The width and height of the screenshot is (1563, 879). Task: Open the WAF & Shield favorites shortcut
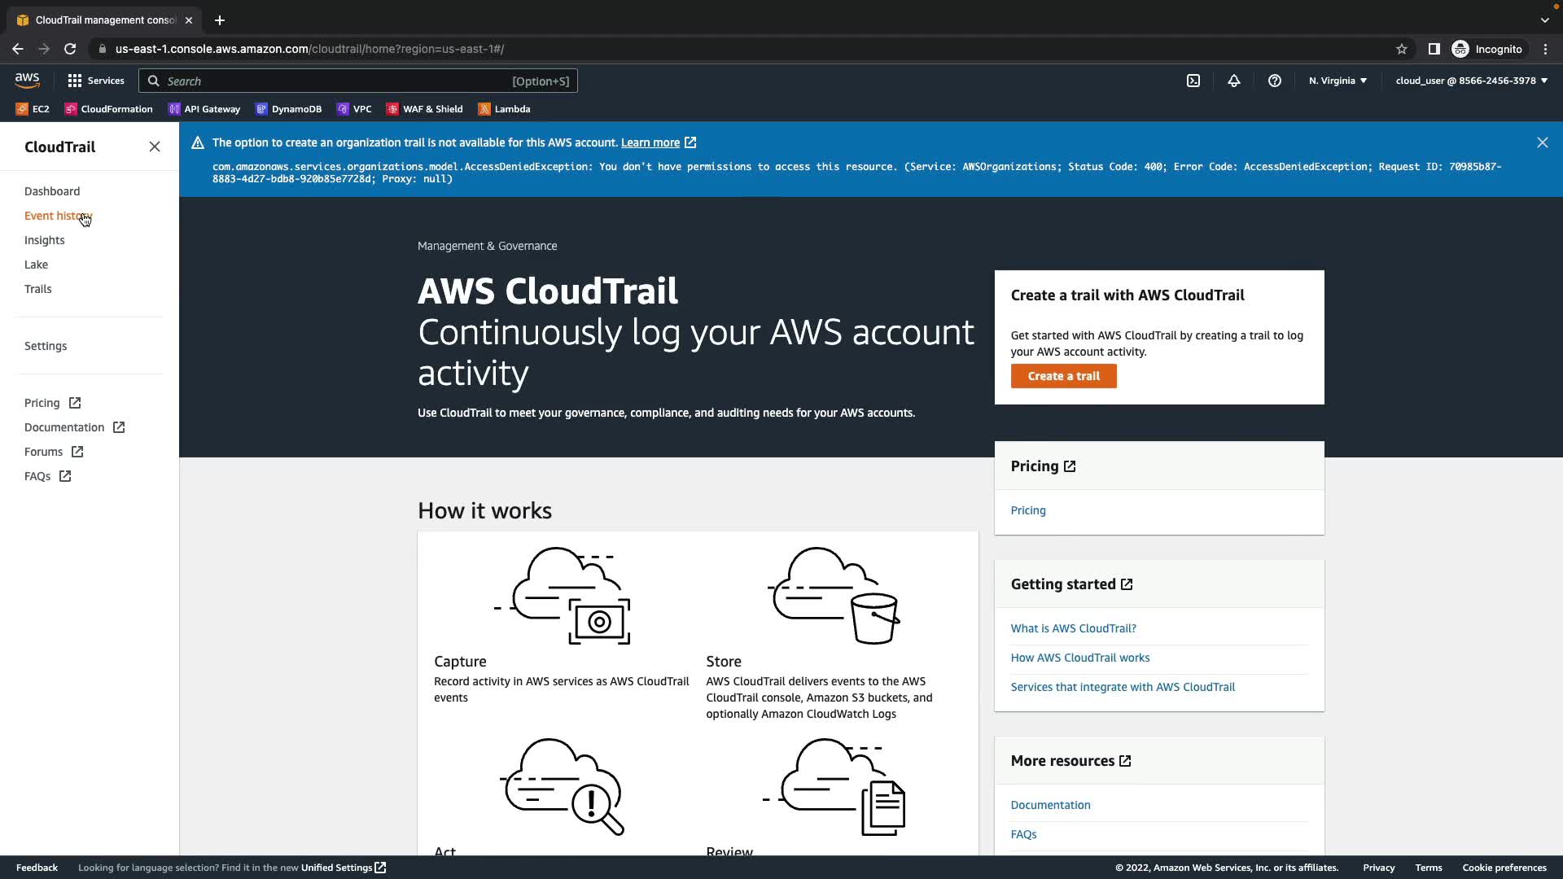[424, 109]
